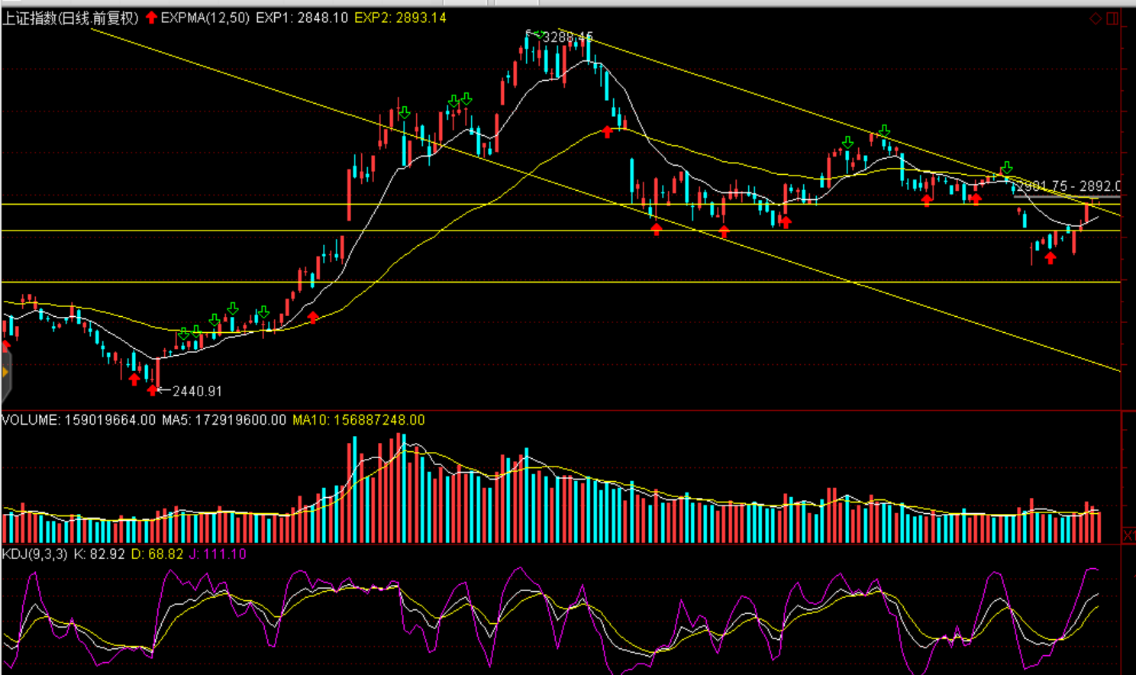The width and height of the screenshot is (1136, 675).
Task: Select the 上证指数(日线,前复权) chart title
Action: pyautogui.click(x=70, y=18)
